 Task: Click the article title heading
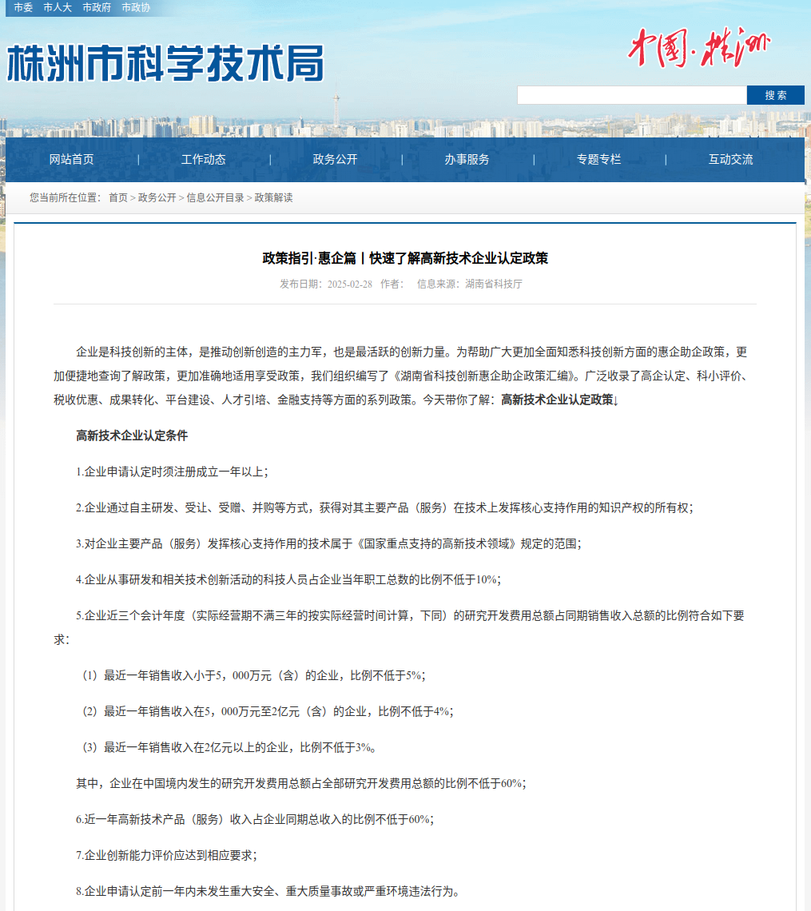pyautogui.click(x=405, y=258)
